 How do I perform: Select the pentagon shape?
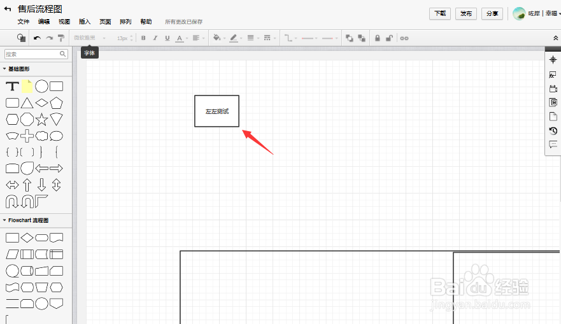pyautogui.click(x=56, y=103)
